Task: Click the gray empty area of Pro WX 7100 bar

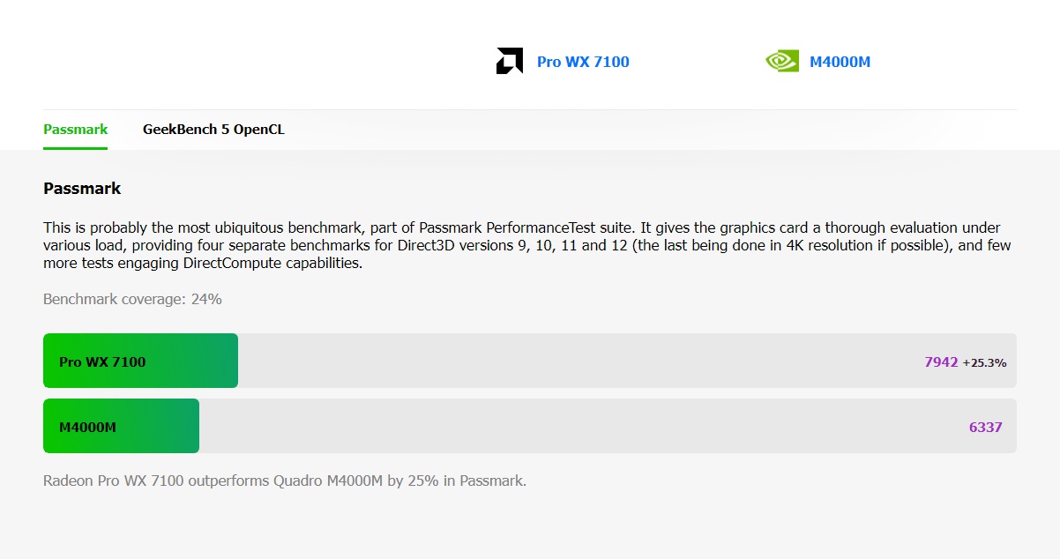Action: click(573, 361)
